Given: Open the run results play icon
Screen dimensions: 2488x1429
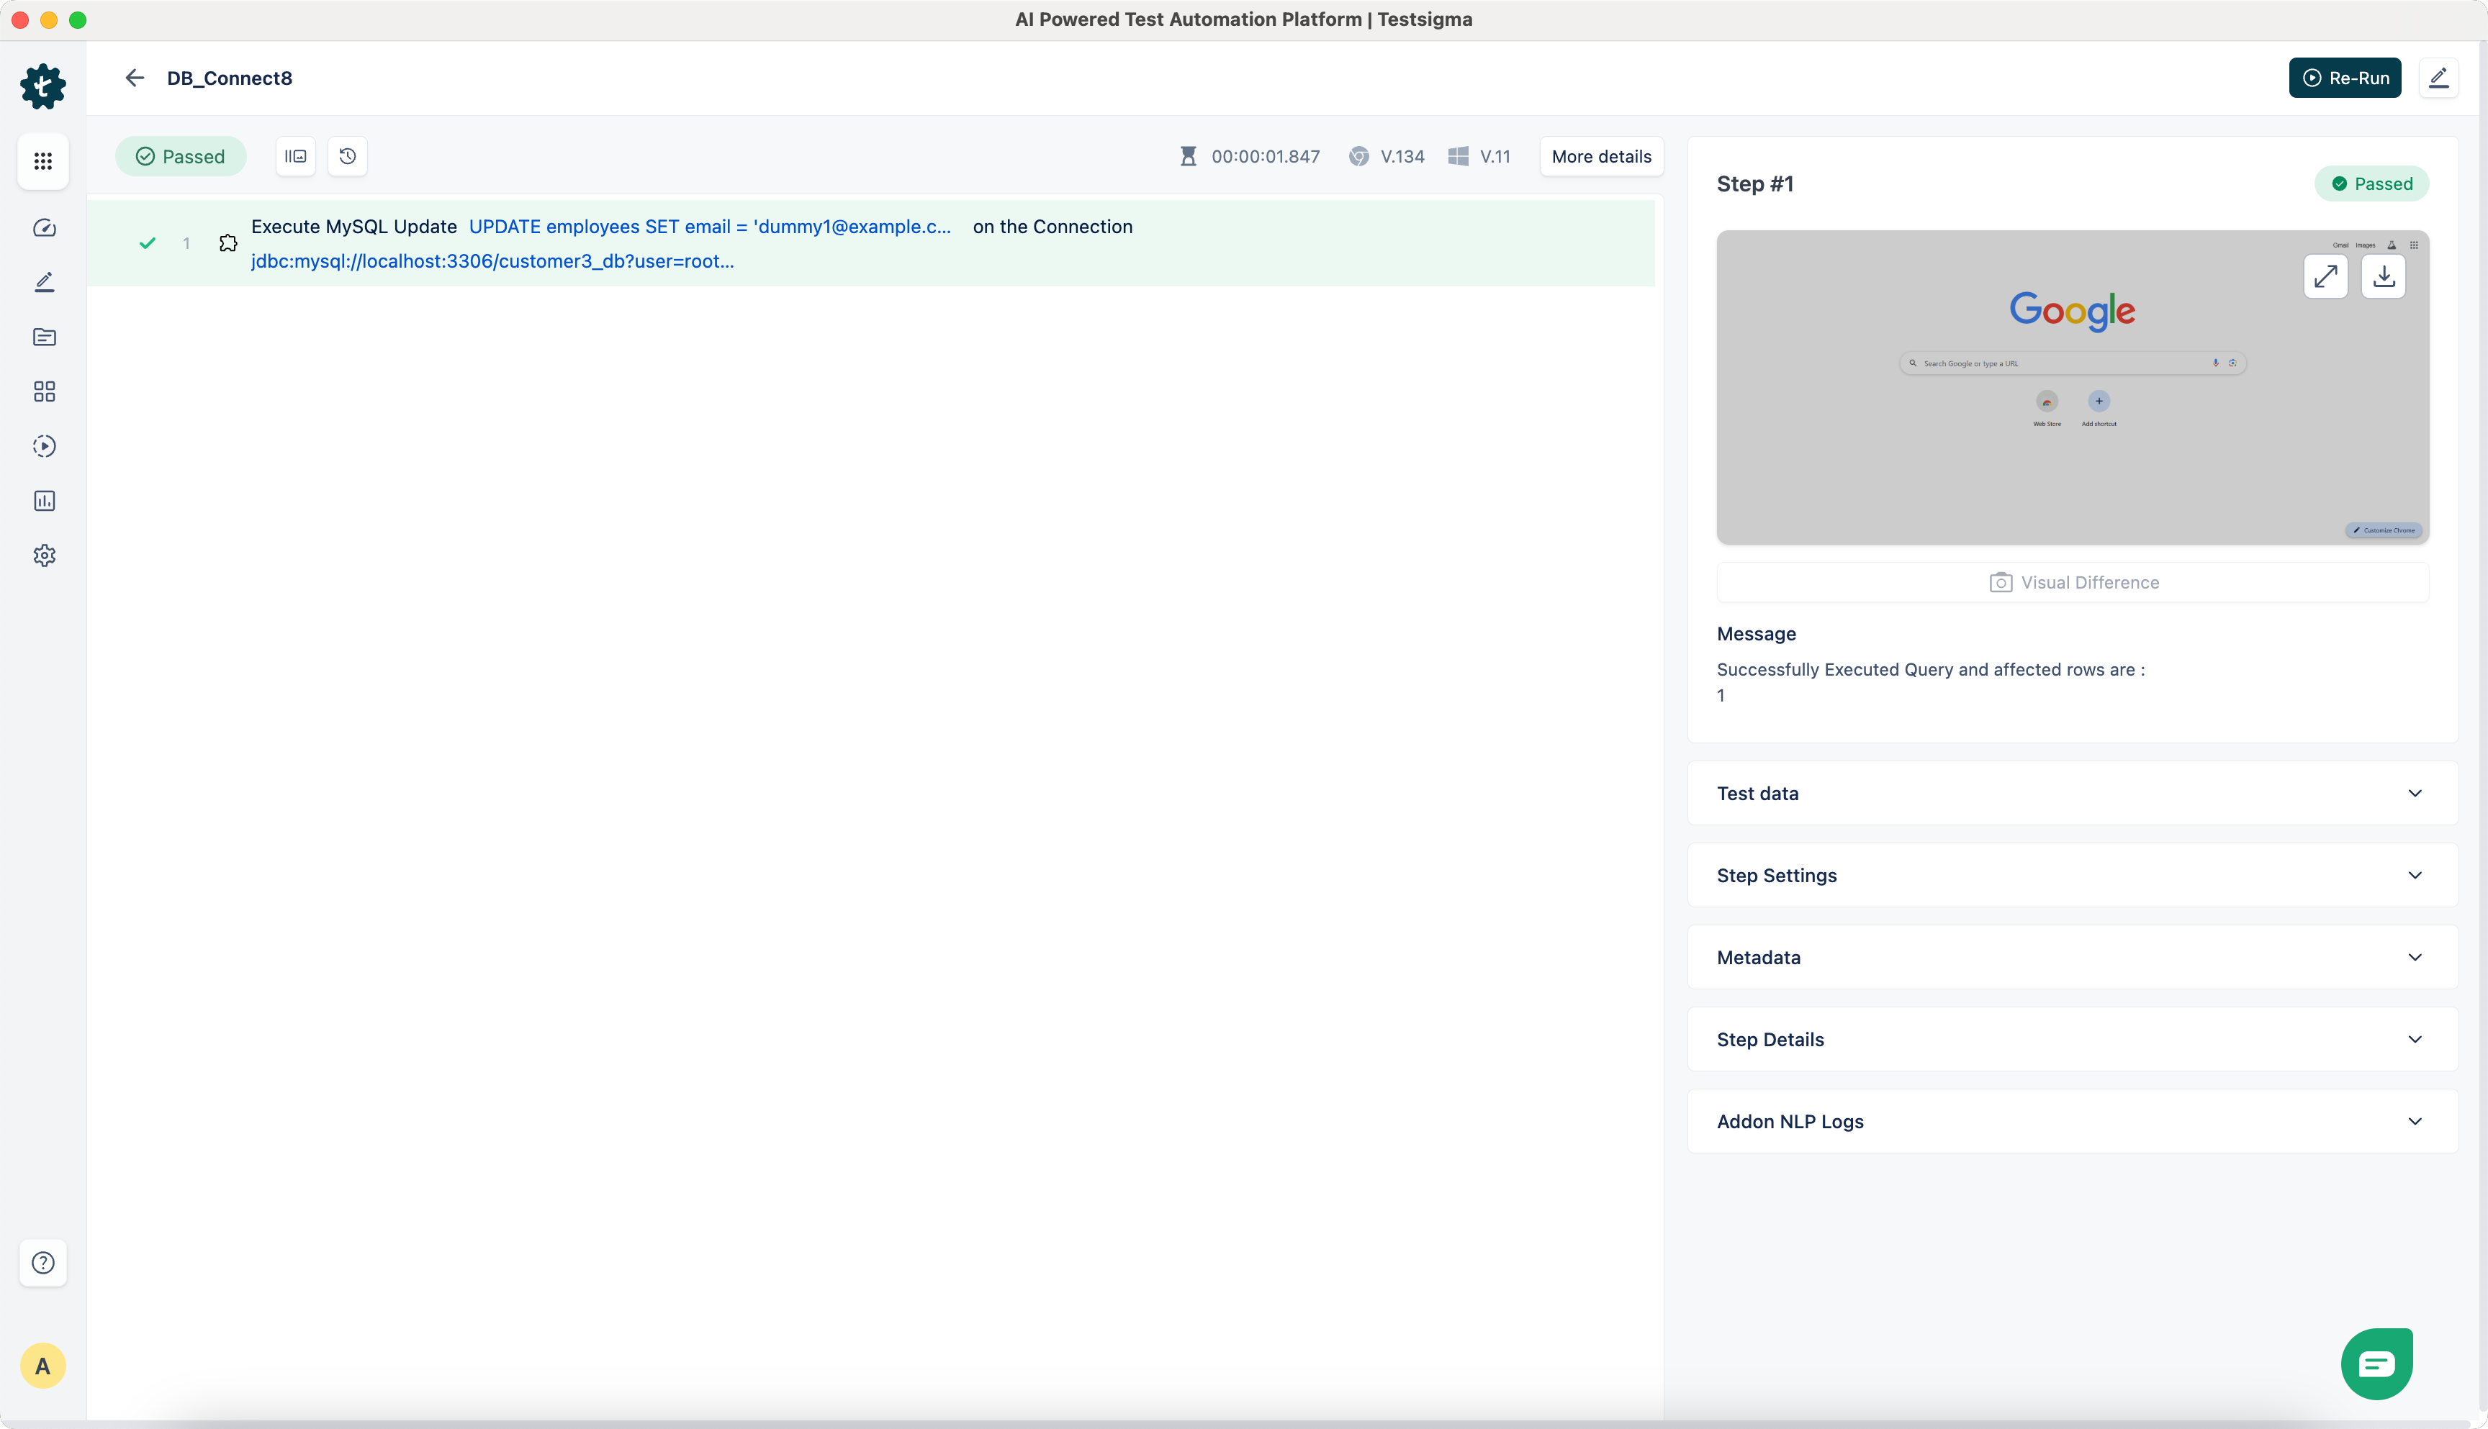Looking at the screenshot, I should [44, 447].
